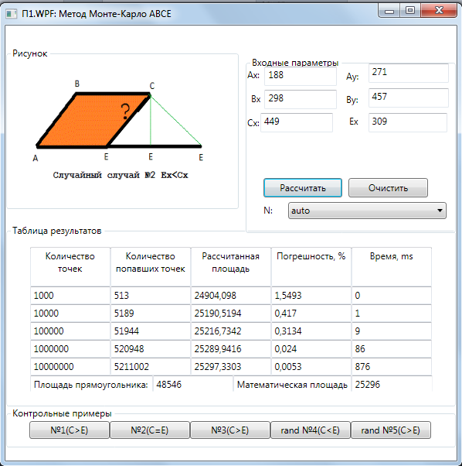Select area cell 25190,5194

(x=231, y=314)
